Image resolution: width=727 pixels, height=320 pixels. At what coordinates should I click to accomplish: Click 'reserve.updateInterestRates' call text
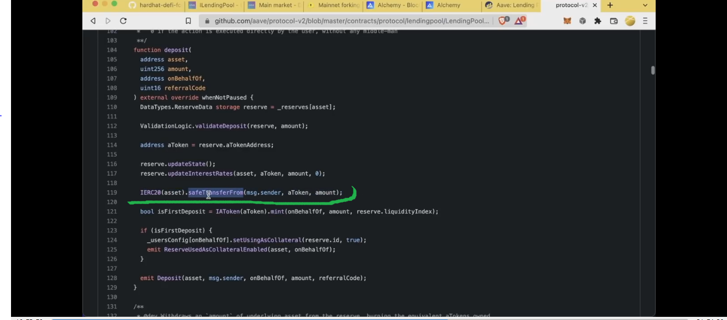186,174
